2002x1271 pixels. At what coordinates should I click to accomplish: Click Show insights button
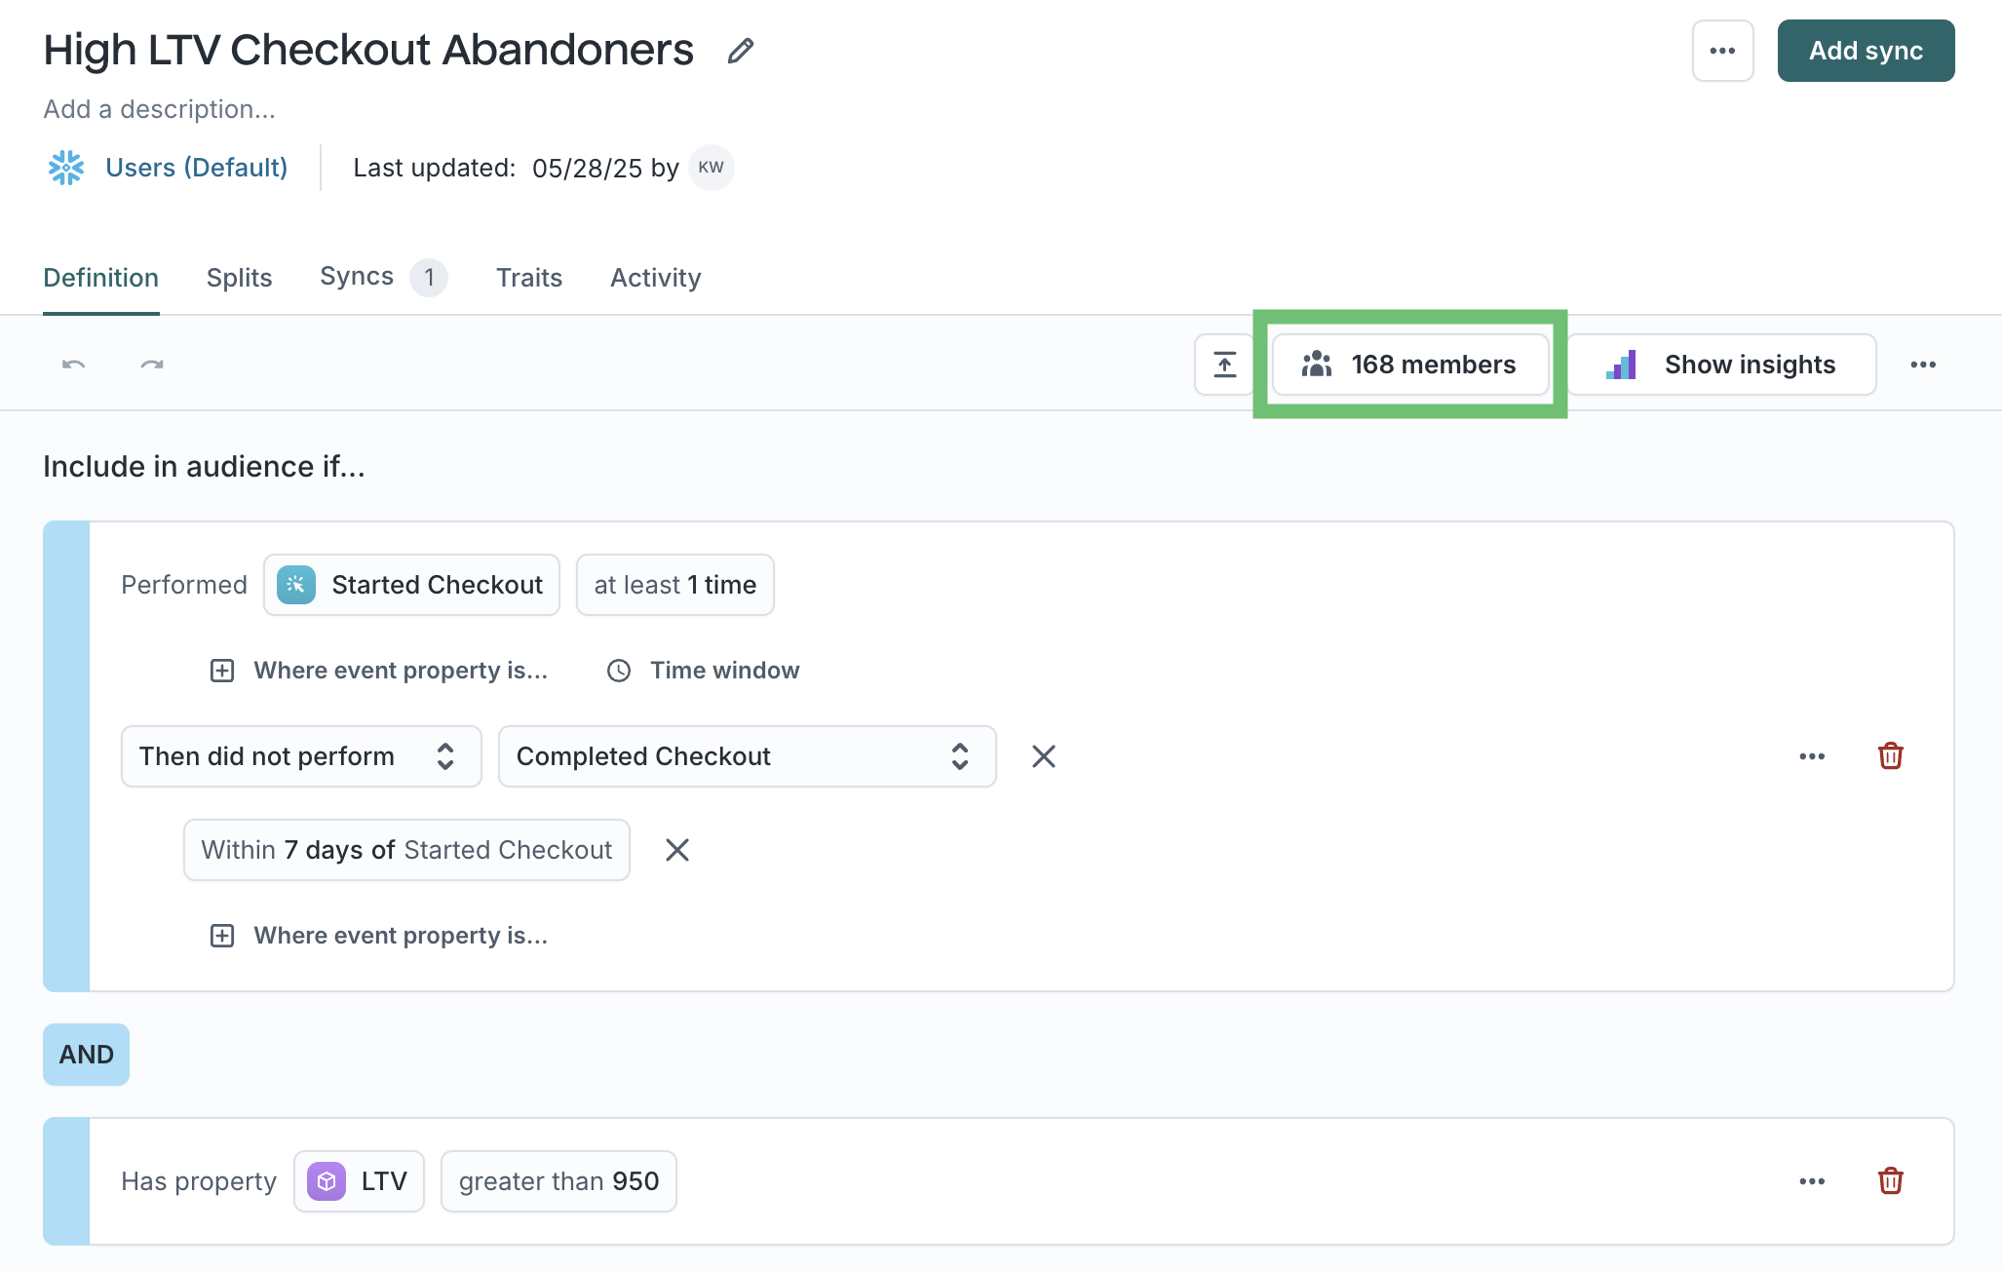coord(1721,365)
